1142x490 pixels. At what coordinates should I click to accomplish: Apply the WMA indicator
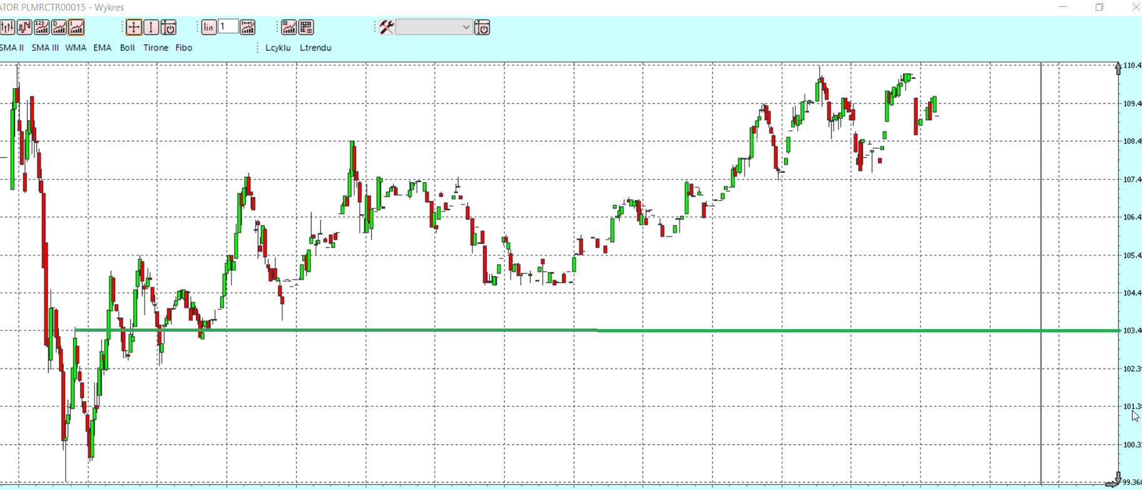76,48
